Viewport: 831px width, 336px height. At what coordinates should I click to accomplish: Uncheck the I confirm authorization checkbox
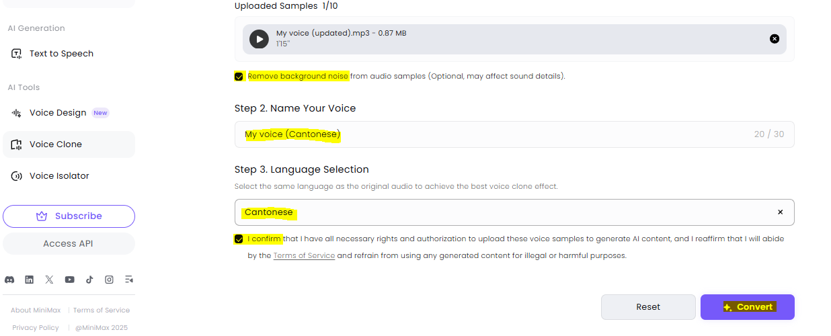pos(239,239)
